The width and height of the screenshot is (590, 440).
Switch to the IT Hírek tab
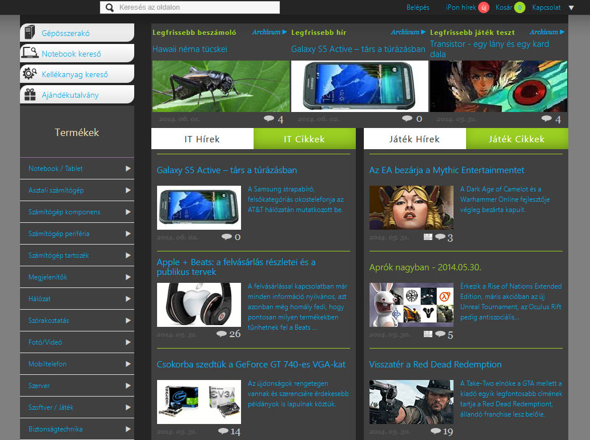(x=202, y=138)
